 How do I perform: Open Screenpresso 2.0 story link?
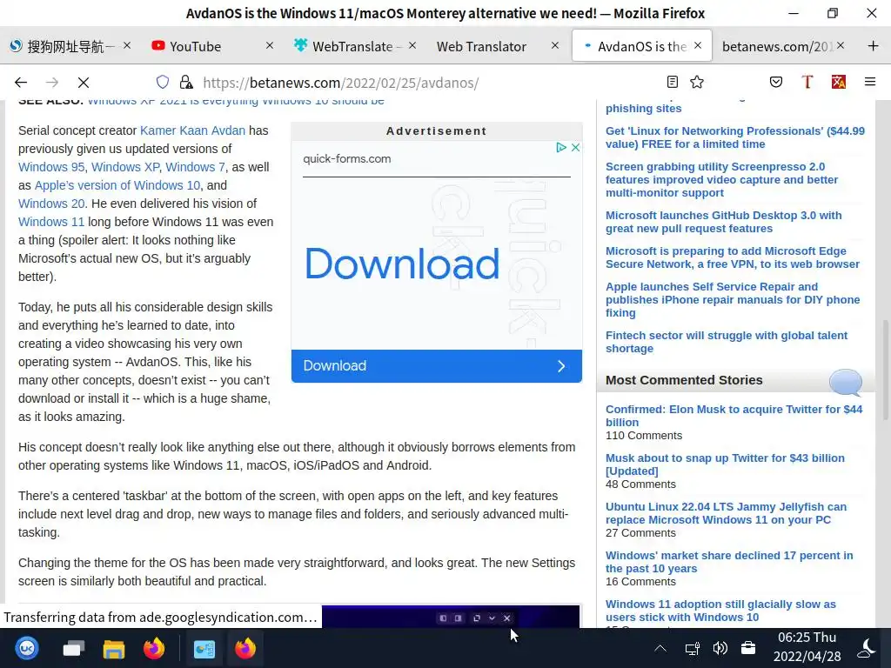(x=721, y=179)
